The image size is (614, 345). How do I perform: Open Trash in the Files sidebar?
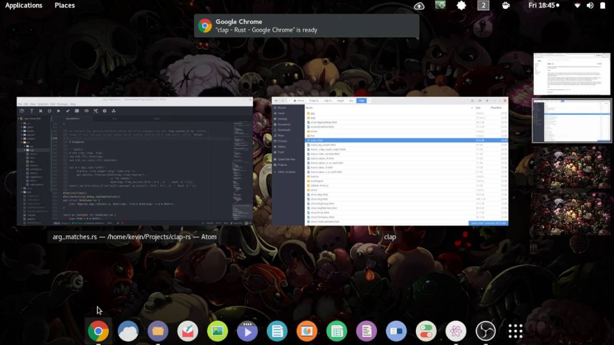281,152
